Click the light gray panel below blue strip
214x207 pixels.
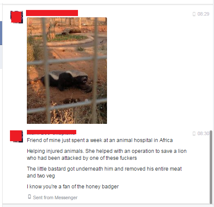pyautogui.click(x=1, y=57)
